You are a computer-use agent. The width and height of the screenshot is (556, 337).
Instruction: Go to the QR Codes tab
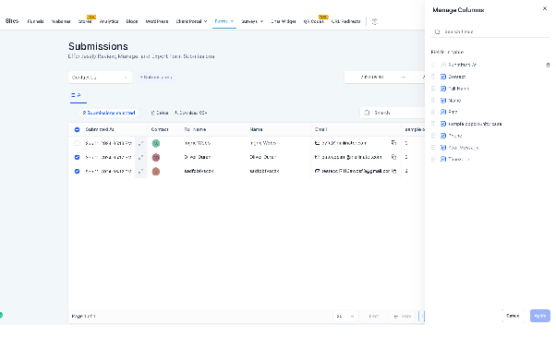(313, 21)
